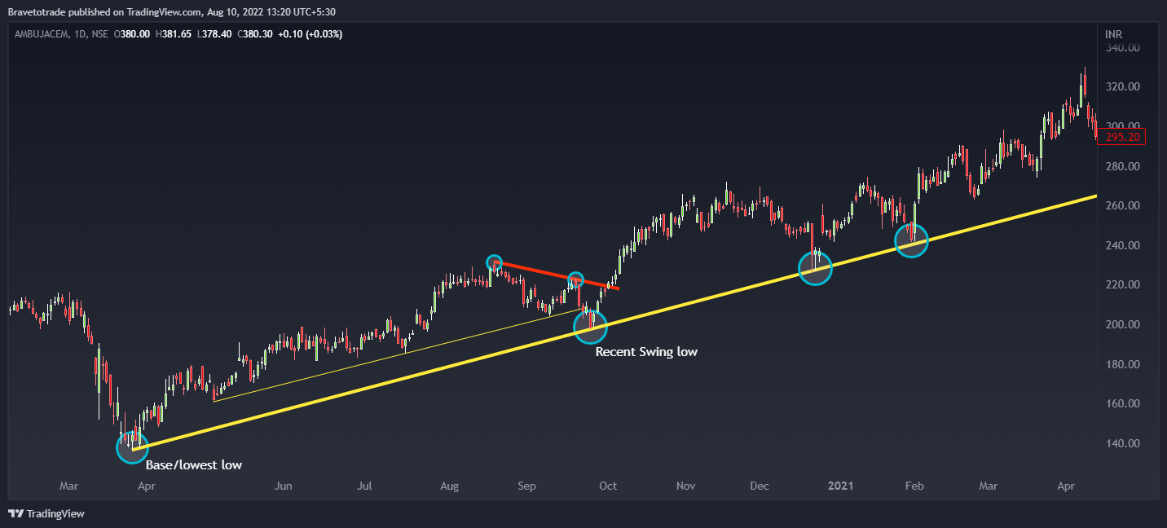Click the INR currency label

[1113, 34]
